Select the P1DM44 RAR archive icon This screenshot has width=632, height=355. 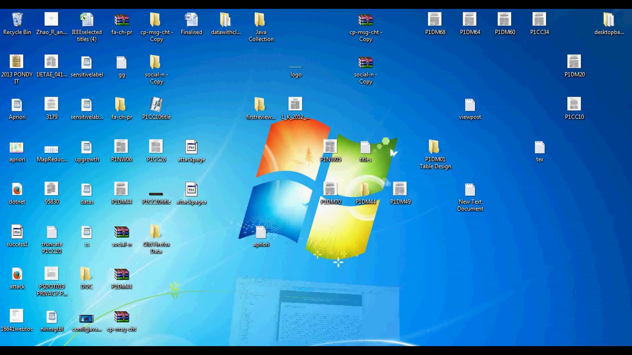point(121,275)
